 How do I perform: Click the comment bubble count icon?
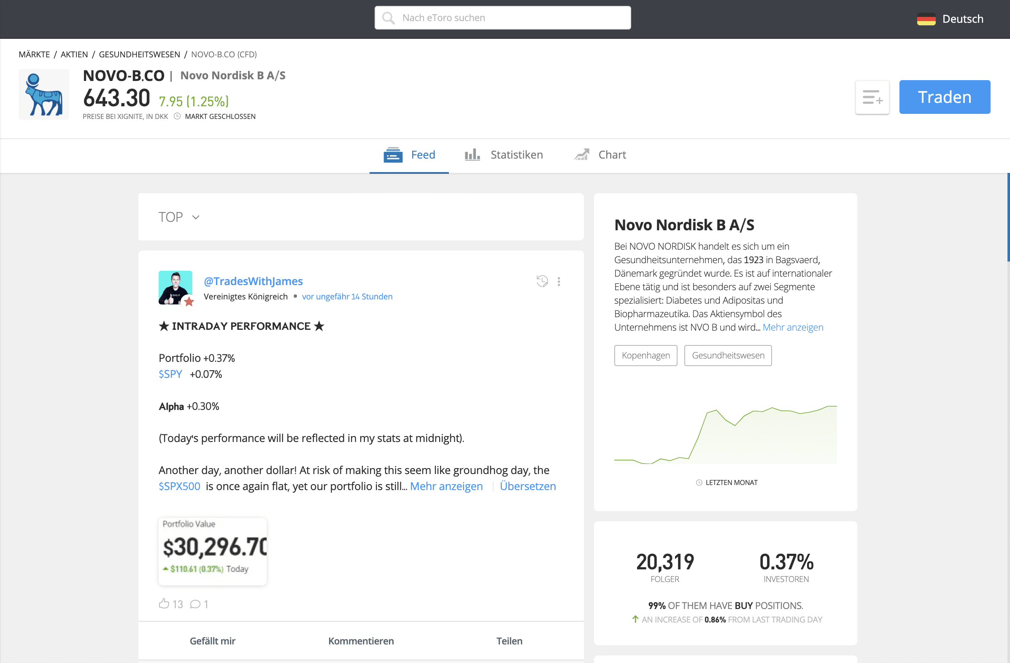195,604
